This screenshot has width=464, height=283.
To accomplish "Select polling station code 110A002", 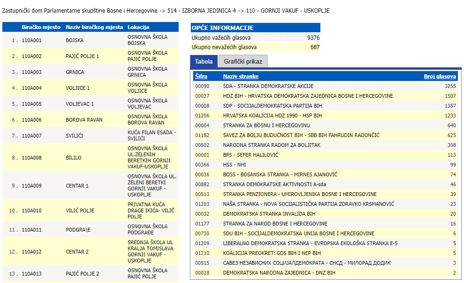I will [x=31, y=56].
